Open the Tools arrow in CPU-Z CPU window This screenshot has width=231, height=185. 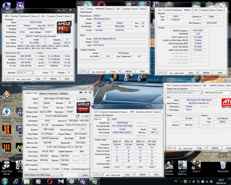[44, 79]
